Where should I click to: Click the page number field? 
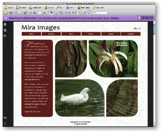point(39,13)
